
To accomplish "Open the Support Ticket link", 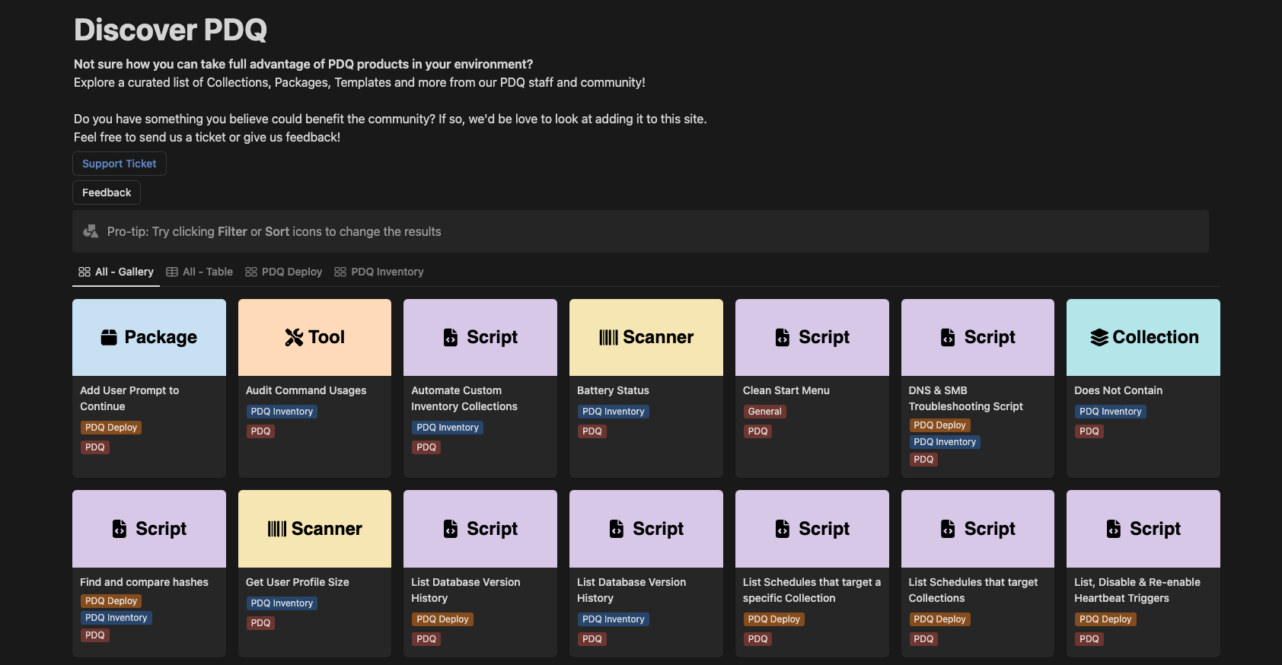I will click(120, 164).
